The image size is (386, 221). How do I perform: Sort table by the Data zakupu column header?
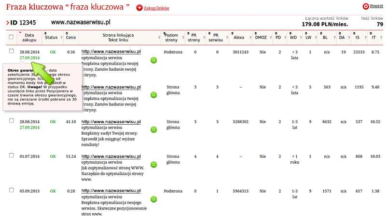coord(29,37)
